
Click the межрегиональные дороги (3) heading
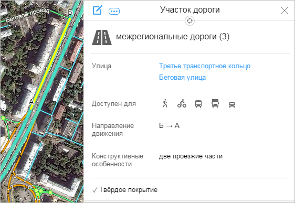tap(173, 37)
